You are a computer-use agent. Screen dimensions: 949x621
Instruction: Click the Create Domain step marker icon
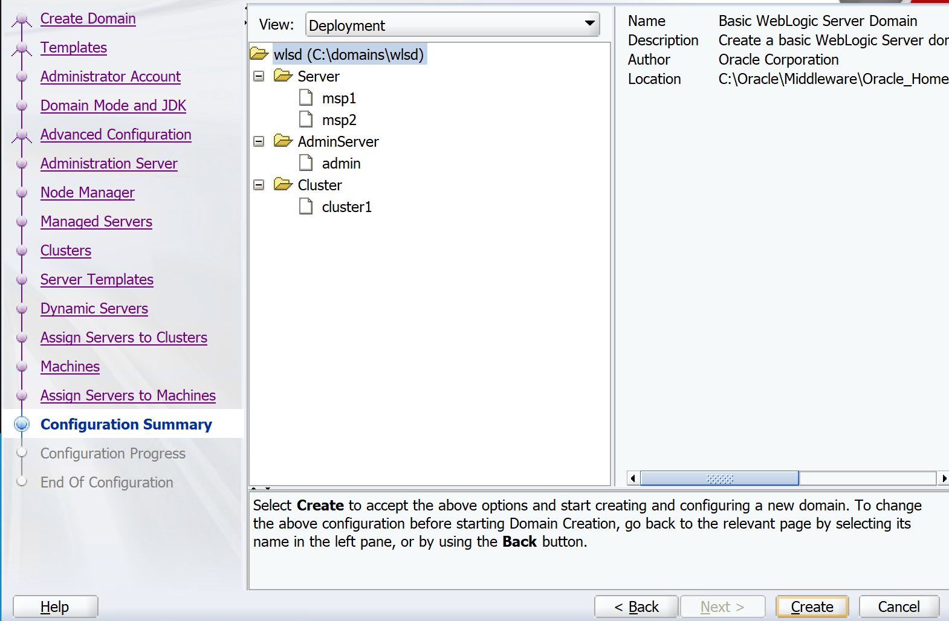click(22, 21)
